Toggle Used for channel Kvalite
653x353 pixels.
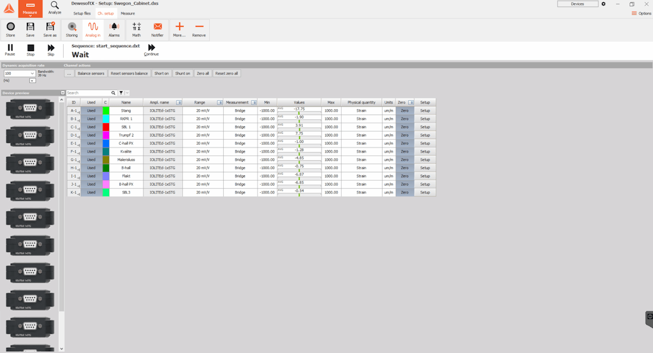coord(91,152)
